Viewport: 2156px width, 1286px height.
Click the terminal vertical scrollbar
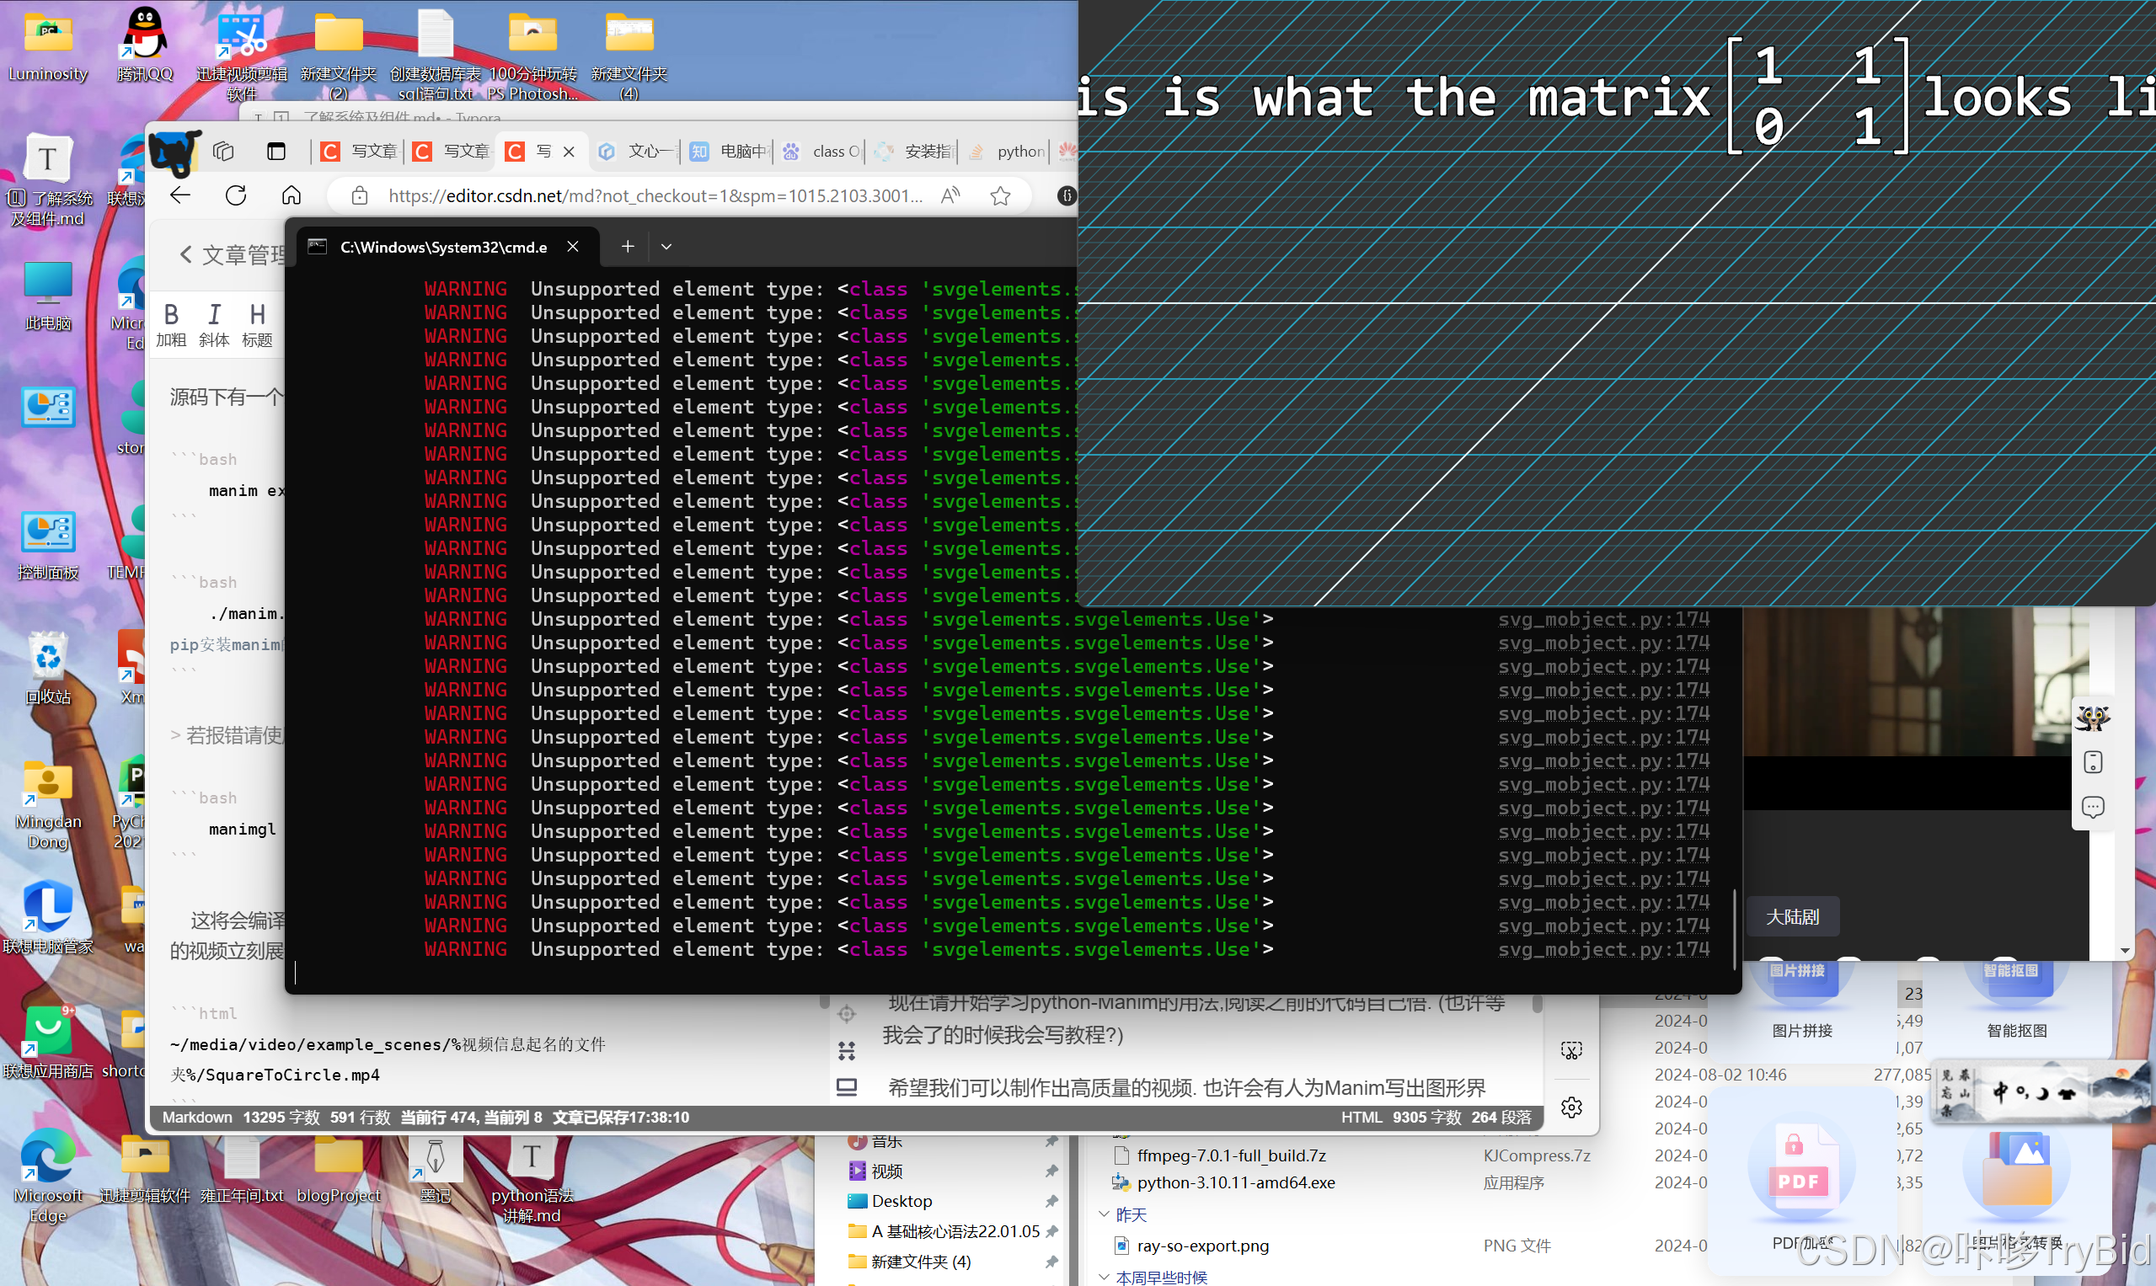coord(1734,929)
